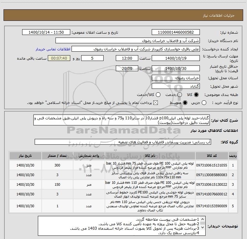Image resolution: width=247 pixels, height=239 pixels.
Task: Open the اطلاعات تماس خریدار link
Action: 53,49
